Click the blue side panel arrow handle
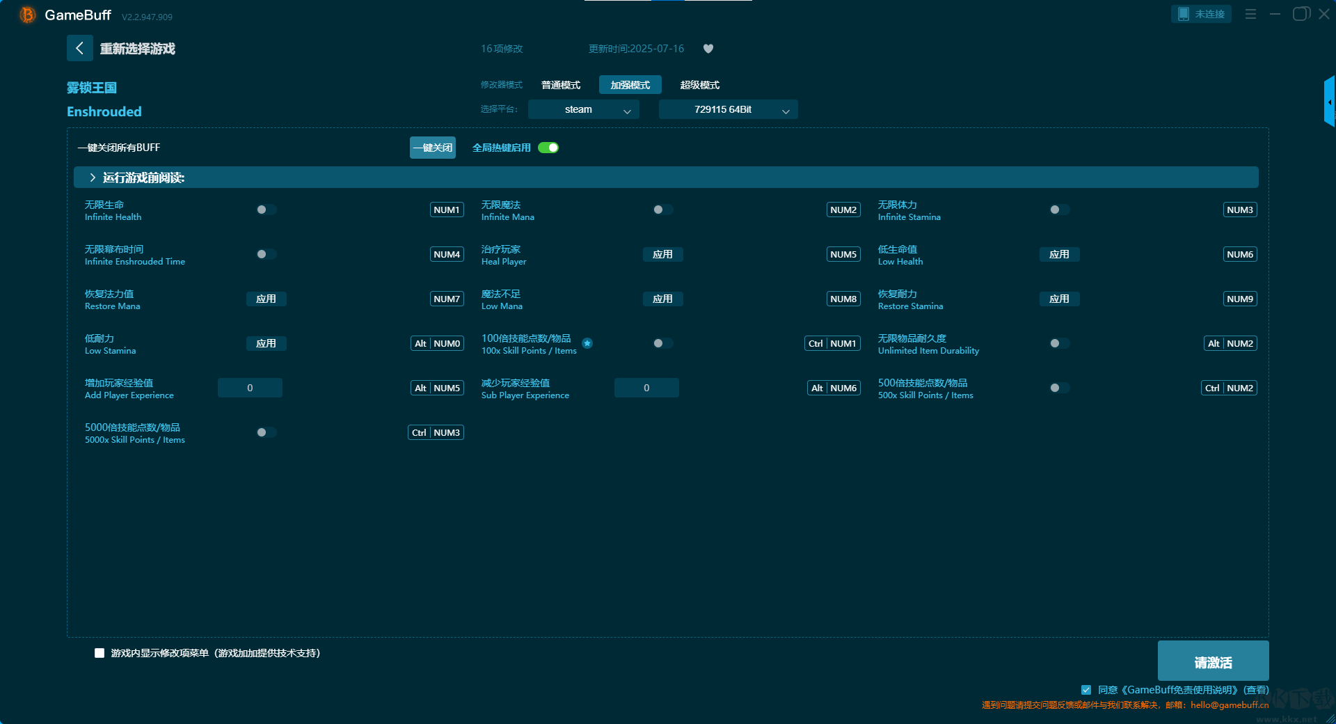 click(1329, 102)
